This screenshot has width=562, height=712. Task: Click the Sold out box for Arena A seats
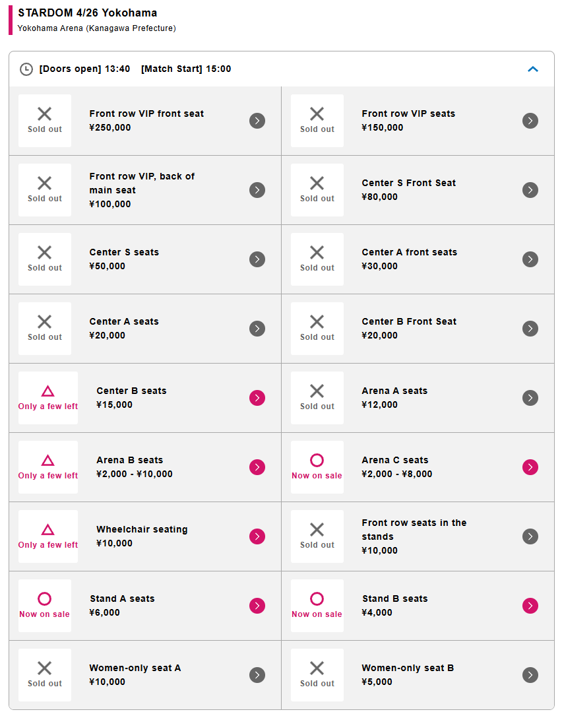317,398
